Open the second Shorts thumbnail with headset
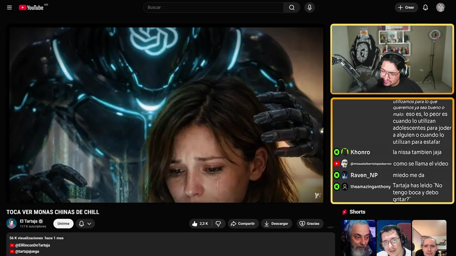 point(394,238)
